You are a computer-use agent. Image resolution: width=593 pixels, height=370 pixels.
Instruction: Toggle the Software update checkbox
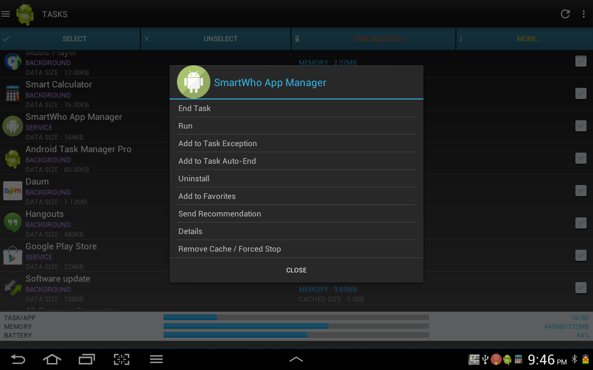581,288
